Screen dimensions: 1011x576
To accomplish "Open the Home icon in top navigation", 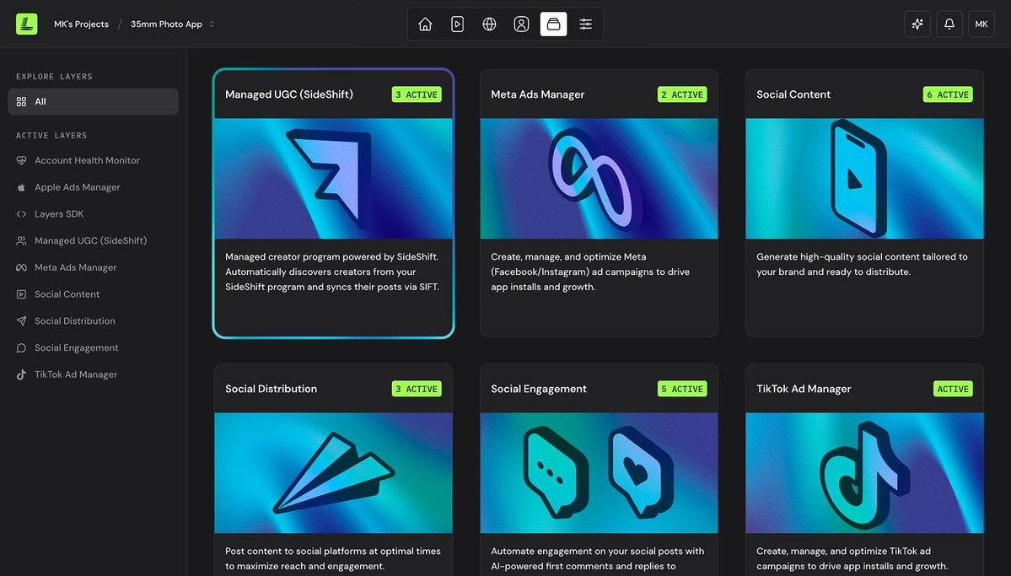I will click(x=425, y=24).
